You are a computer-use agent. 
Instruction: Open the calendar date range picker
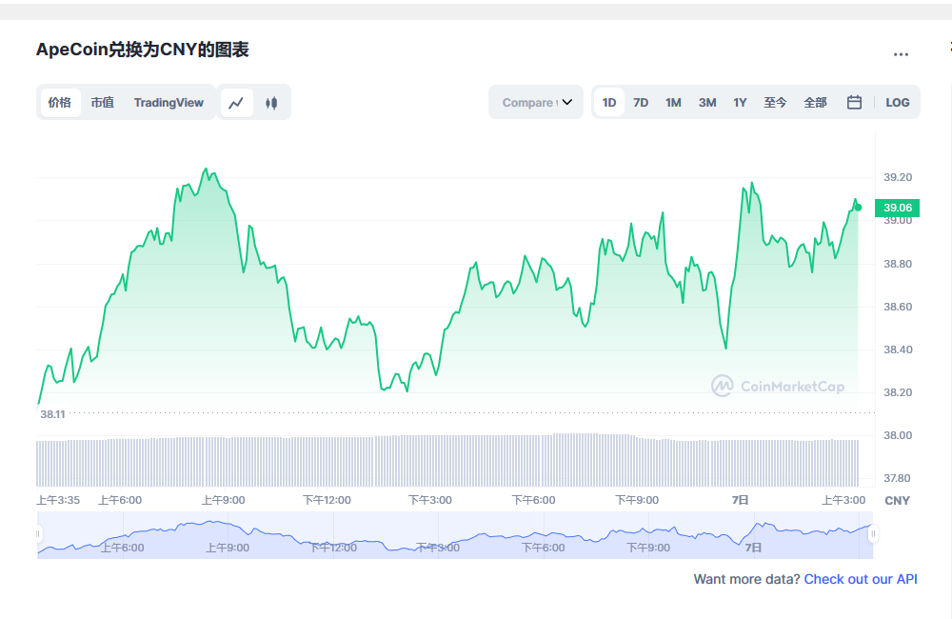pyautogui.click(x=854, y=102)
